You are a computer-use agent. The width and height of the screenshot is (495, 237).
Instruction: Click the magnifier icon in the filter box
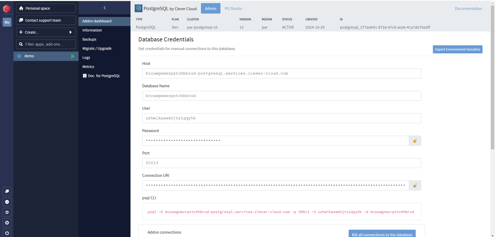pyautogui.click(x=21, y=44)
